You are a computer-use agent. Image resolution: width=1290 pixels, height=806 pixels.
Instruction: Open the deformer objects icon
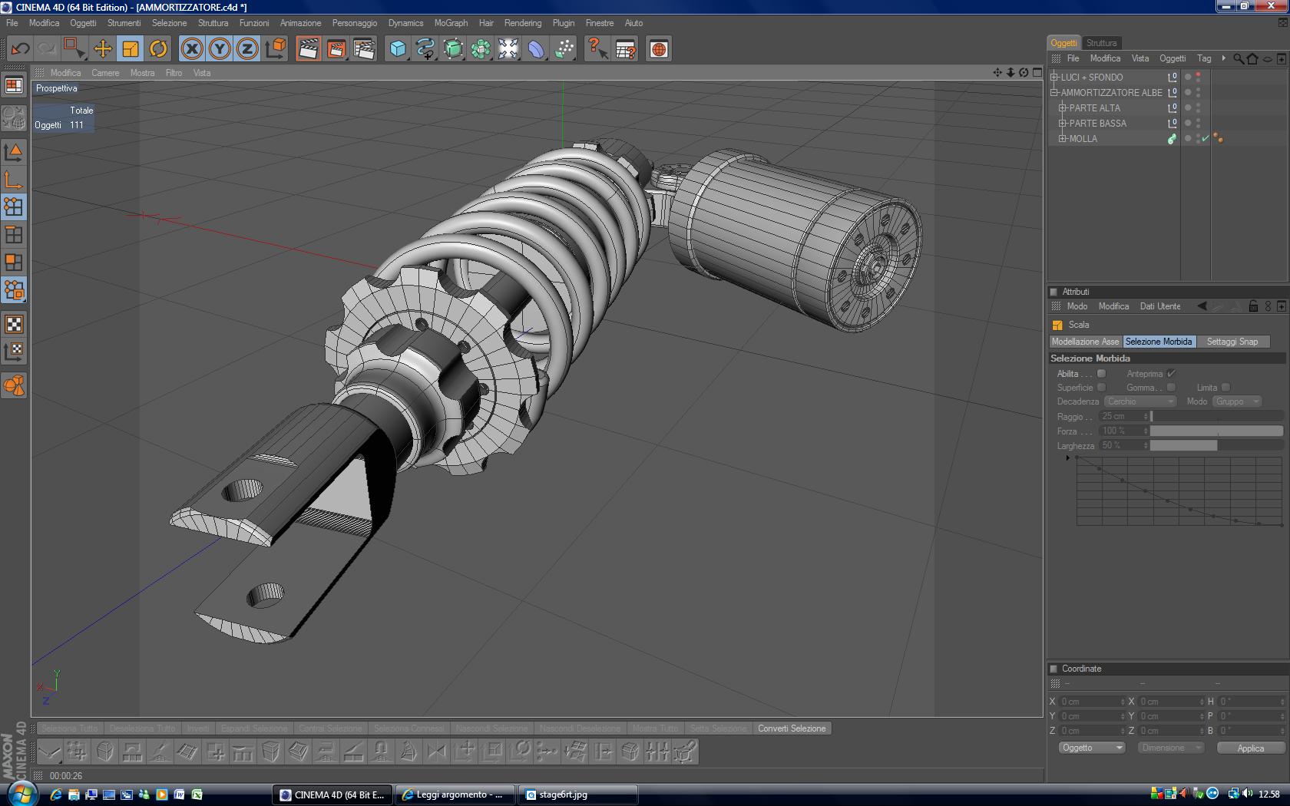(536, 49)
